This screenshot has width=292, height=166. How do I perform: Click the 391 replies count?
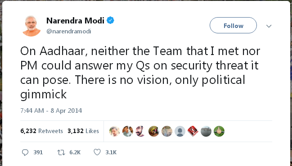pos(38,152)
